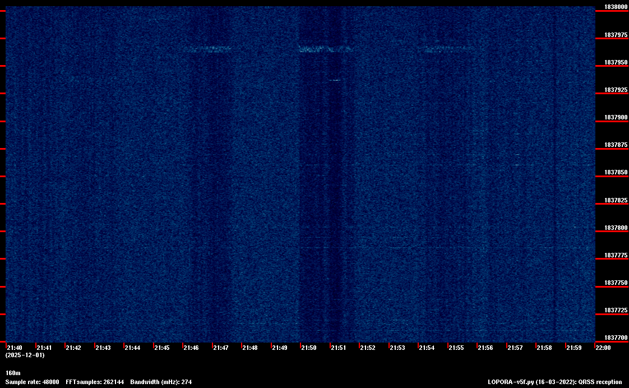This screenshot has width=629, height=388.
Task: Click the 21:46 time label
Action: pyautogui.click(x=191, y=348)
